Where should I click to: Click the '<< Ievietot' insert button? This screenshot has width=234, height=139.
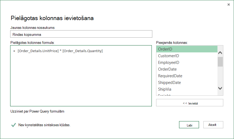189,103
